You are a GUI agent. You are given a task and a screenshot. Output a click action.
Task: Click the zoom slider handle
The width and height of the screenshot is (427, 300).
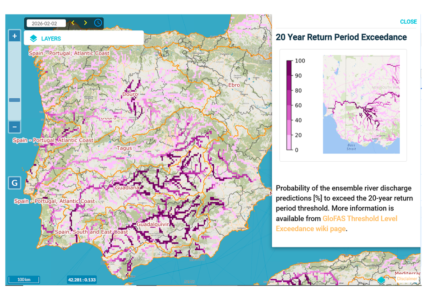(x=15, y=100)
